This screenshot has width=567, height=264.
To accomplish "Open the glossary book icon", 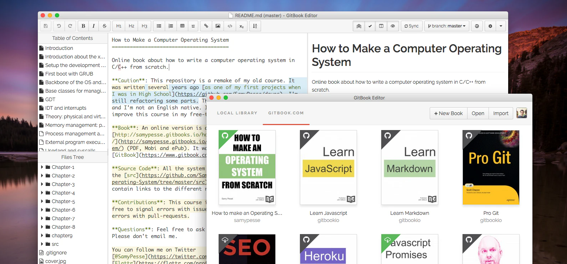I will coord(359,26).
